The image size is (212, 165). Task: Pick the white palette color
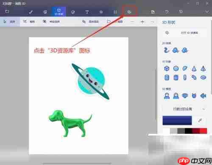point(166,131)
